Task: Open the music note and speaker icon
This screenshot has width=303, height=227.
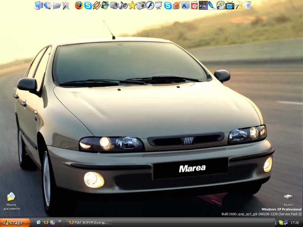Action: (x=123, y=5)
